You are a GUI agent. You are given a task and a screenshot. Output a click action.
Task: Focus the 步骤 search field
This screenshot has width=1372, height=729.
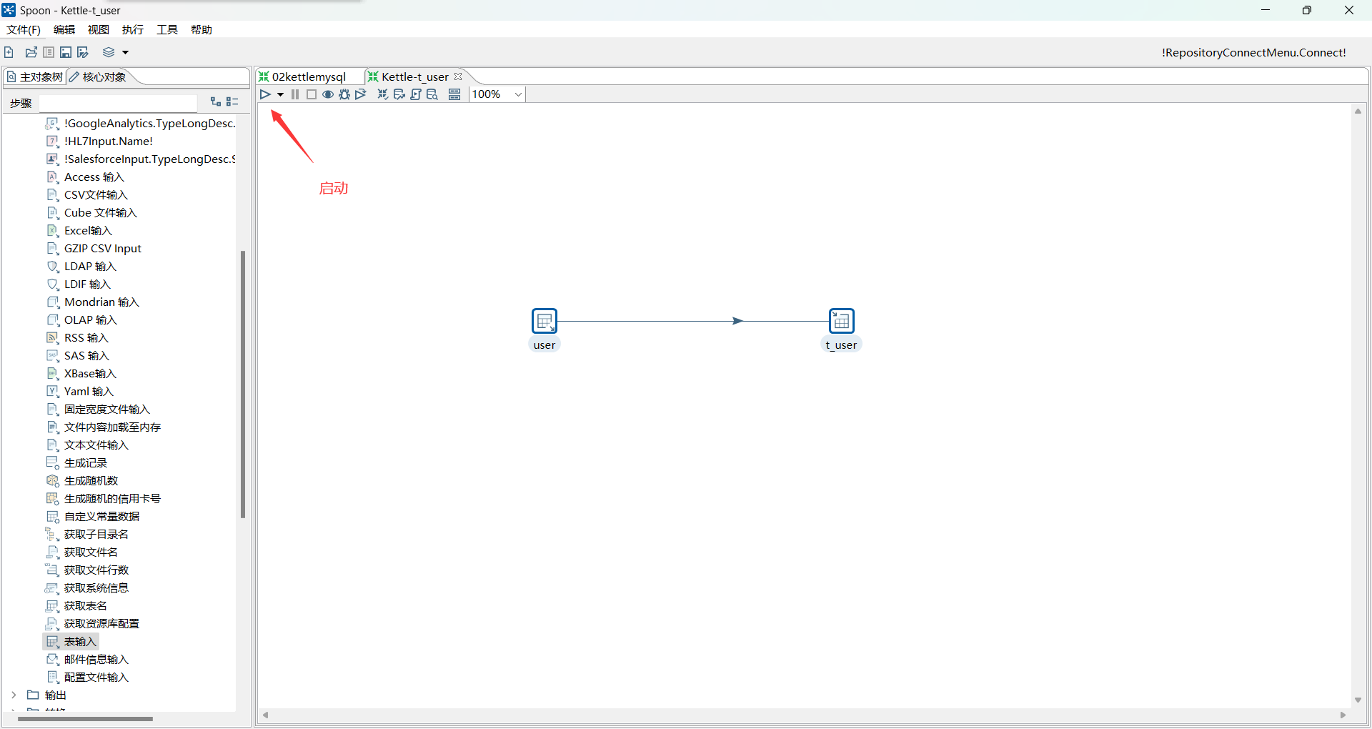118,103
